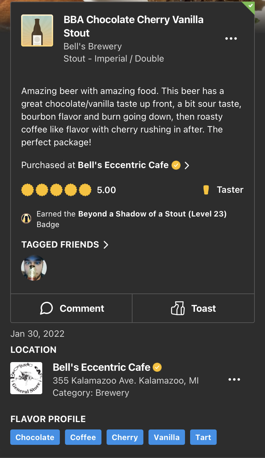Click the verified badge in Location section

click(x=157, y=367)
